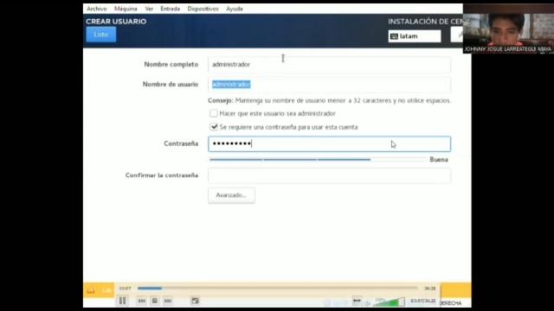554x311 pixels.
Task: Skip to the previous track in the player
Action: pos(142,301)
